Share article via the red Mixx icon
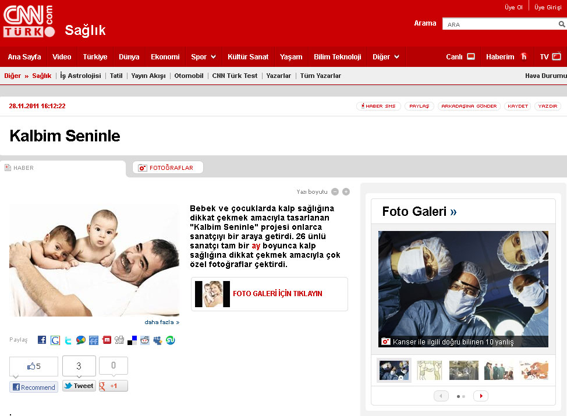Viewport: 567px width, 416px height. tap(107, 340)
